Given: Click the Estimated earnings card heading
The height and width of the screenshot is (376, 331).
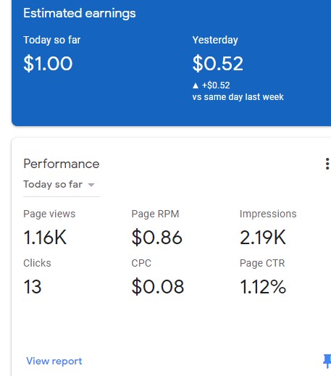Looking at the screenshot, I should click(80, 13).
